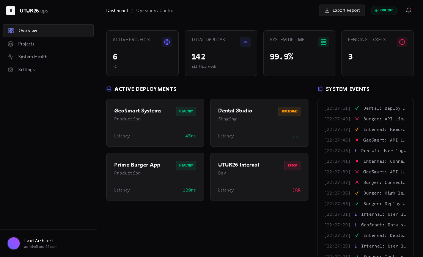
Task: Click the Dashboard breadcrumb link
Action: point(117,11)
